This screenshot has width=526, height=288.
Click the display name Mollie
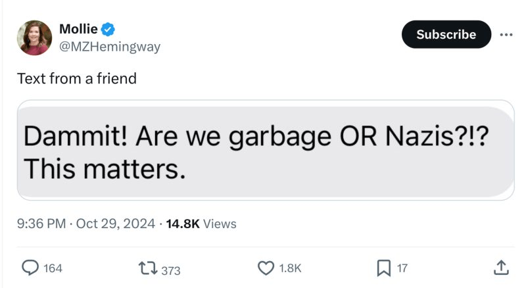click(x=78, y=29)
